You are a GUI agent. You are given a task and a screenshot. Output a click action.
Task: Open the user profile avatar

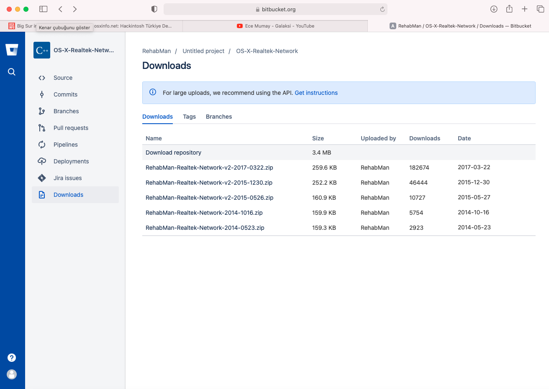(x=12, y=374)
